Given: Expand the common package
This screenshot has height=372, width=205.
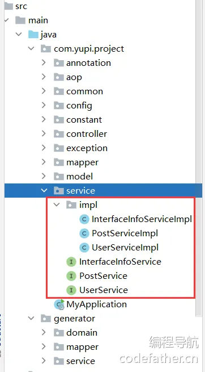Looking at the screenshot, I should click(44, 91).
